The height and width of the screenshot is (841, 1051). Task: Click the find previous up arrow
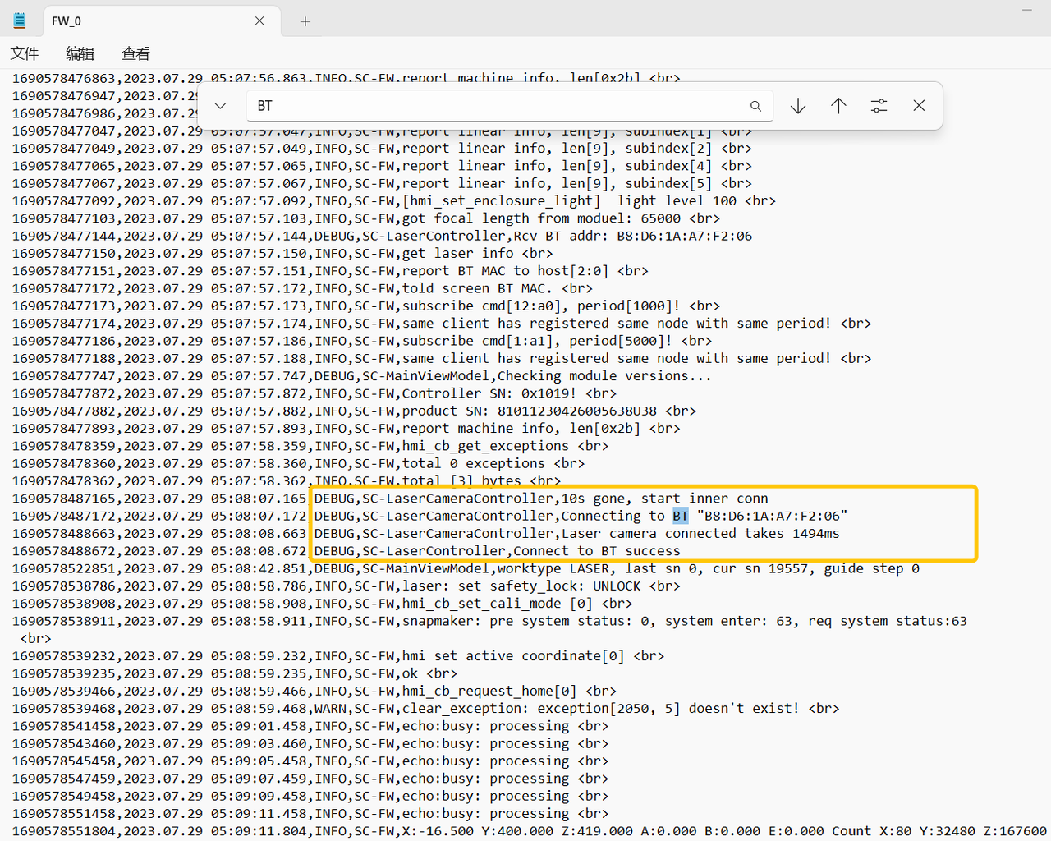pyautogui.click(x=838, y=106)
